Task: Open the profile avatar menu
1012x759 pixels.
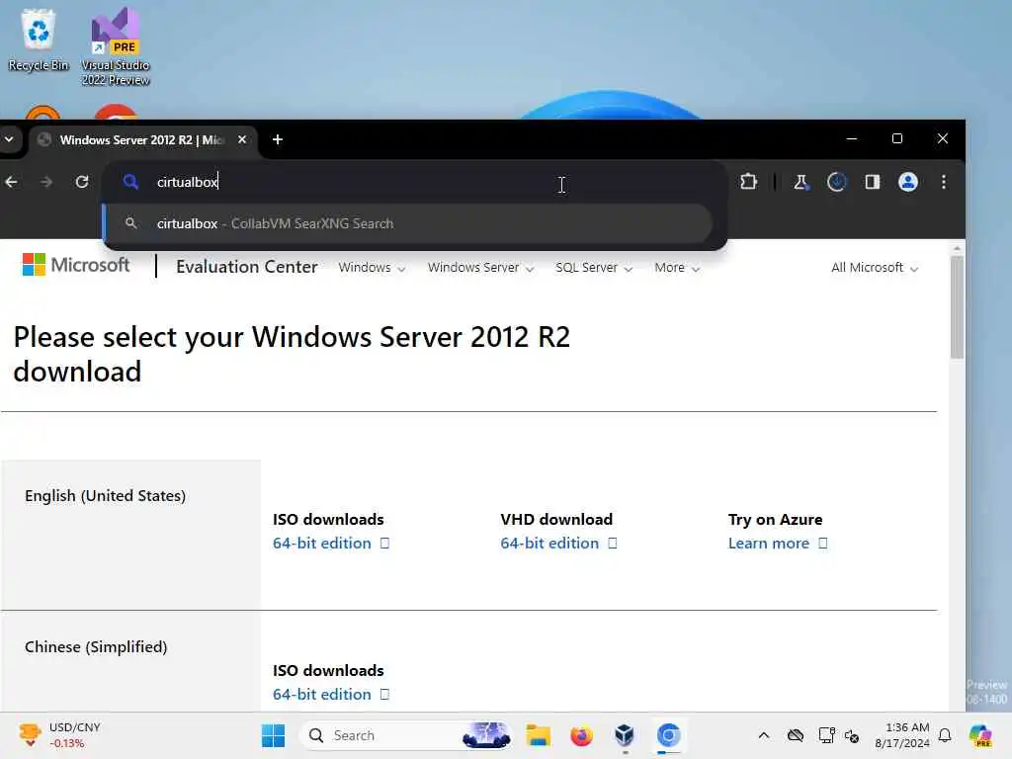Action: pyautogui.click(x=908, y=182)
